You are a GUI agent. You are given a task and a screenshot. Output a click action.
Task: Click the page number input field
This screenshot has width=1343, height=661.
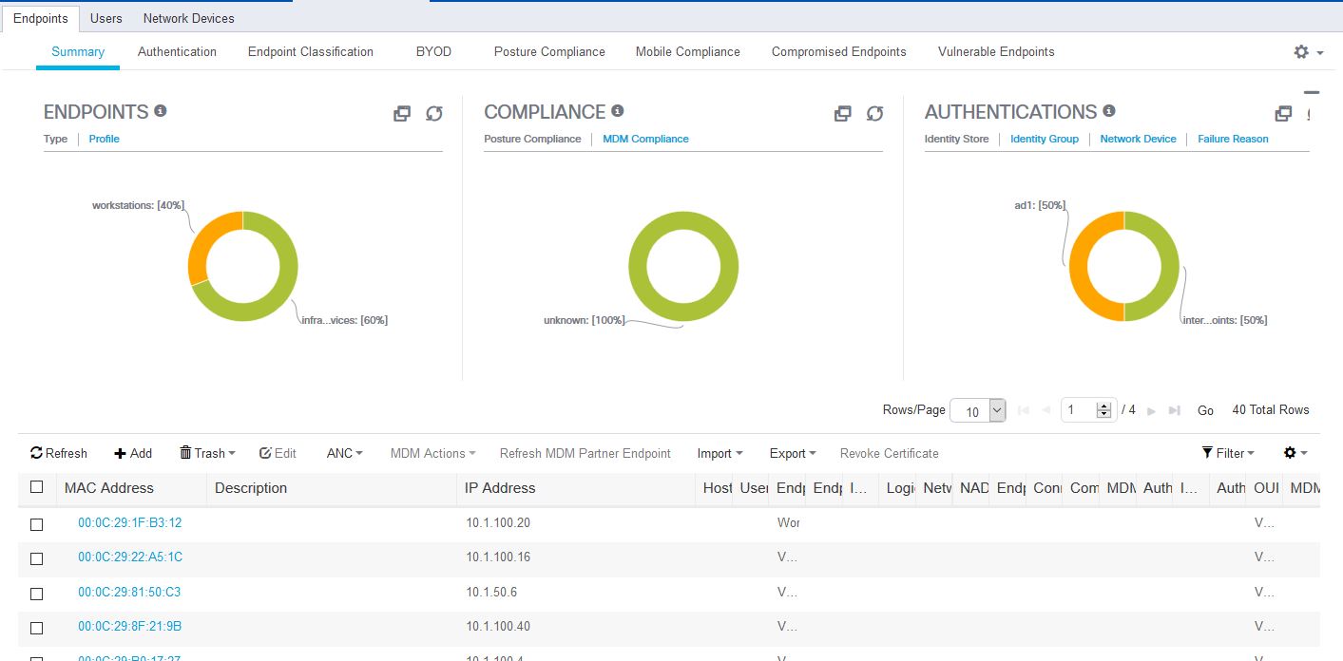pos(1080,410)
